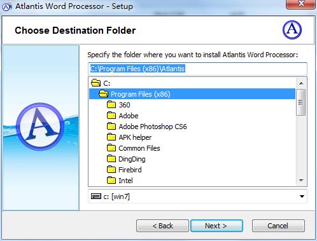Click the folder icon beside Adobe

(x=111, y=116)
